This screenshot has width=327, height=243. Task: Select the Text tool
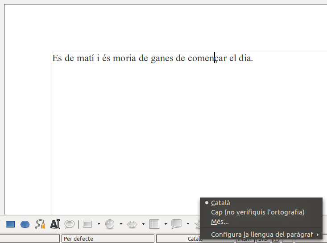coord(55,224)
